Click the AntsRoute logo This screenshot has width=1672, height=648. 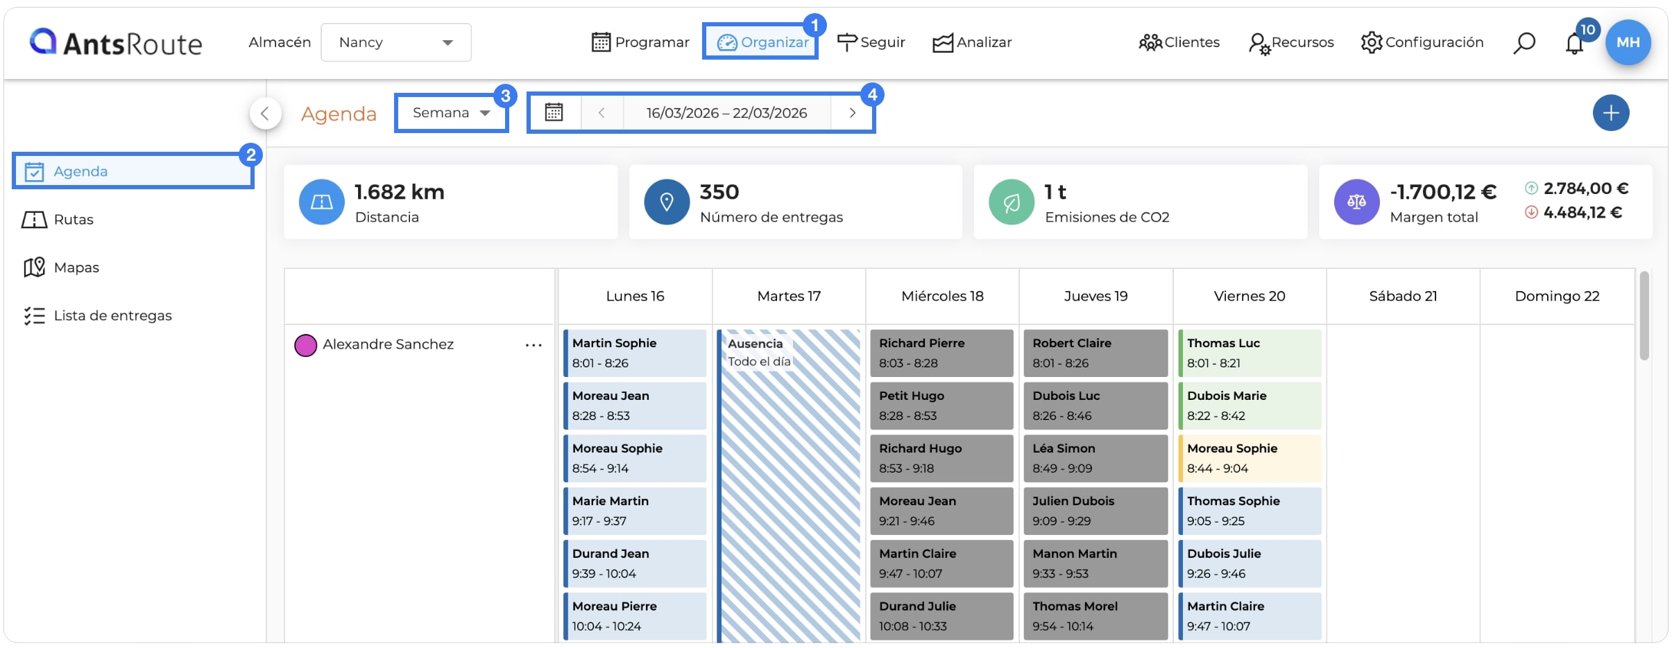pos(115,43)
